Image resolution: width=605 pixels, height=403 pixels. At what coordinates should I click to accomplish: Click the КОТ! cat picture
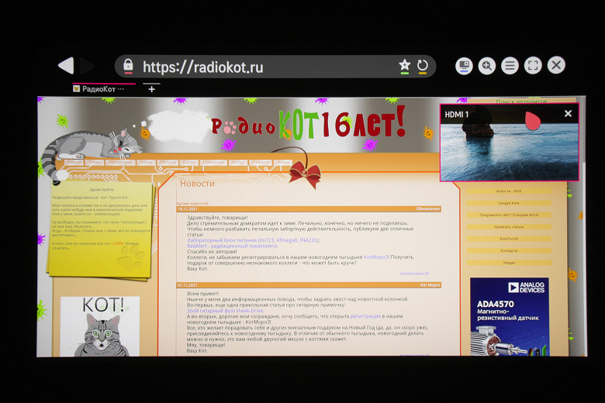[x=100, y=326]
